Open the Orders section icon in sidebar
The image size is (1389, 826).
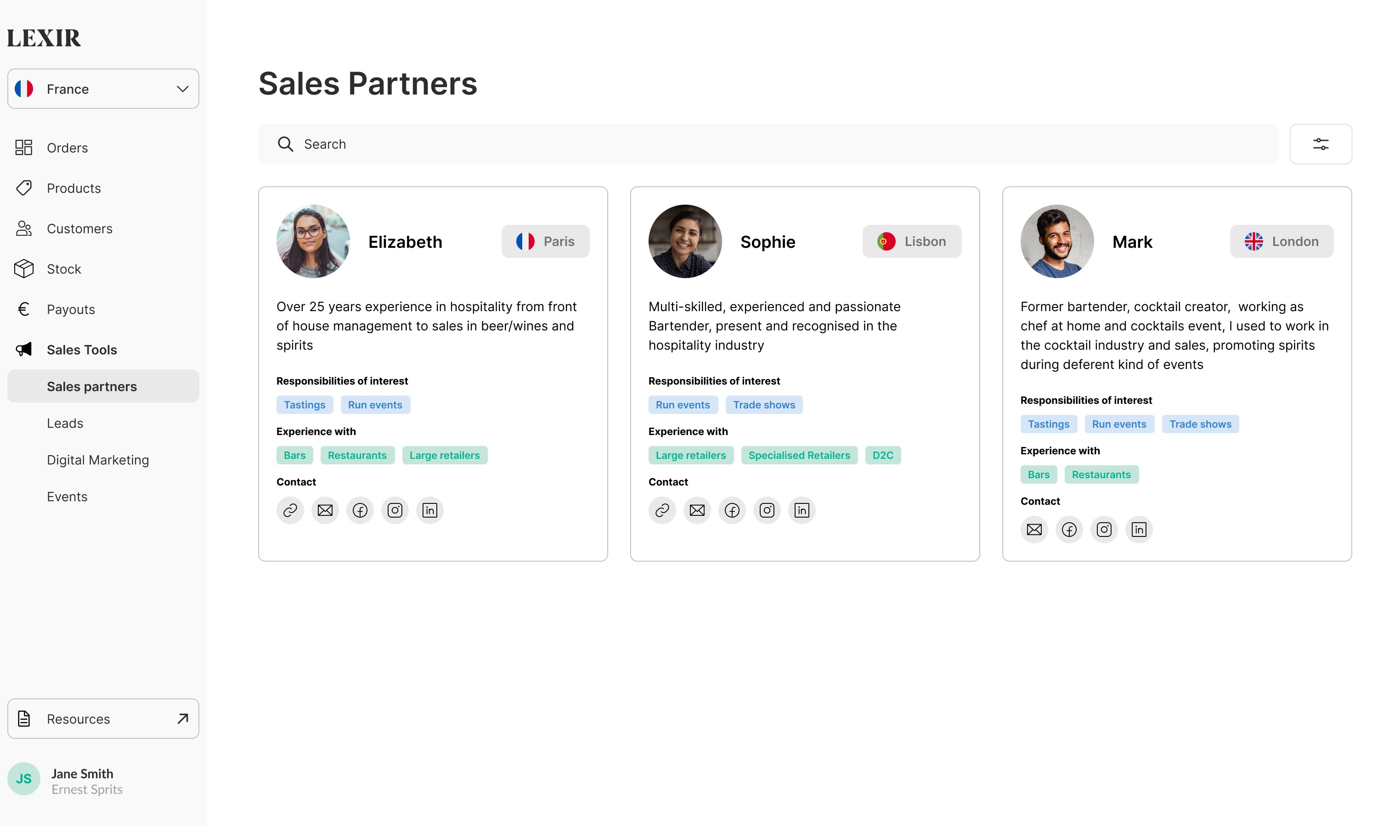(x=23, y=147)
